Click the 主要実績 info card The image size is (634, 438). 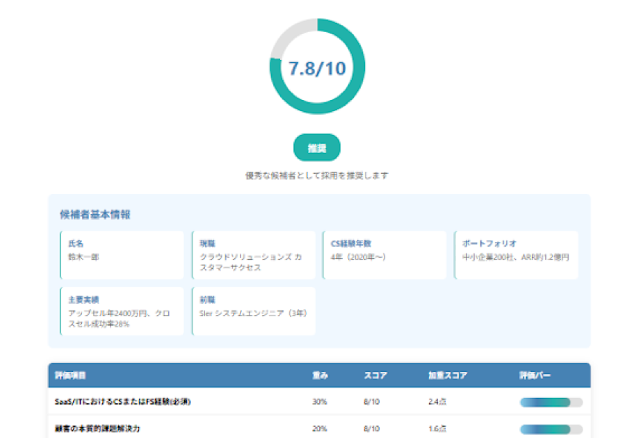coord(122,311)
